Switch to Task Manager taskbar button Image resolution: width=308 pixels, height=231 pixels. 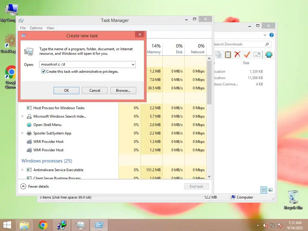pyautogui.click(x=80, y=225)
